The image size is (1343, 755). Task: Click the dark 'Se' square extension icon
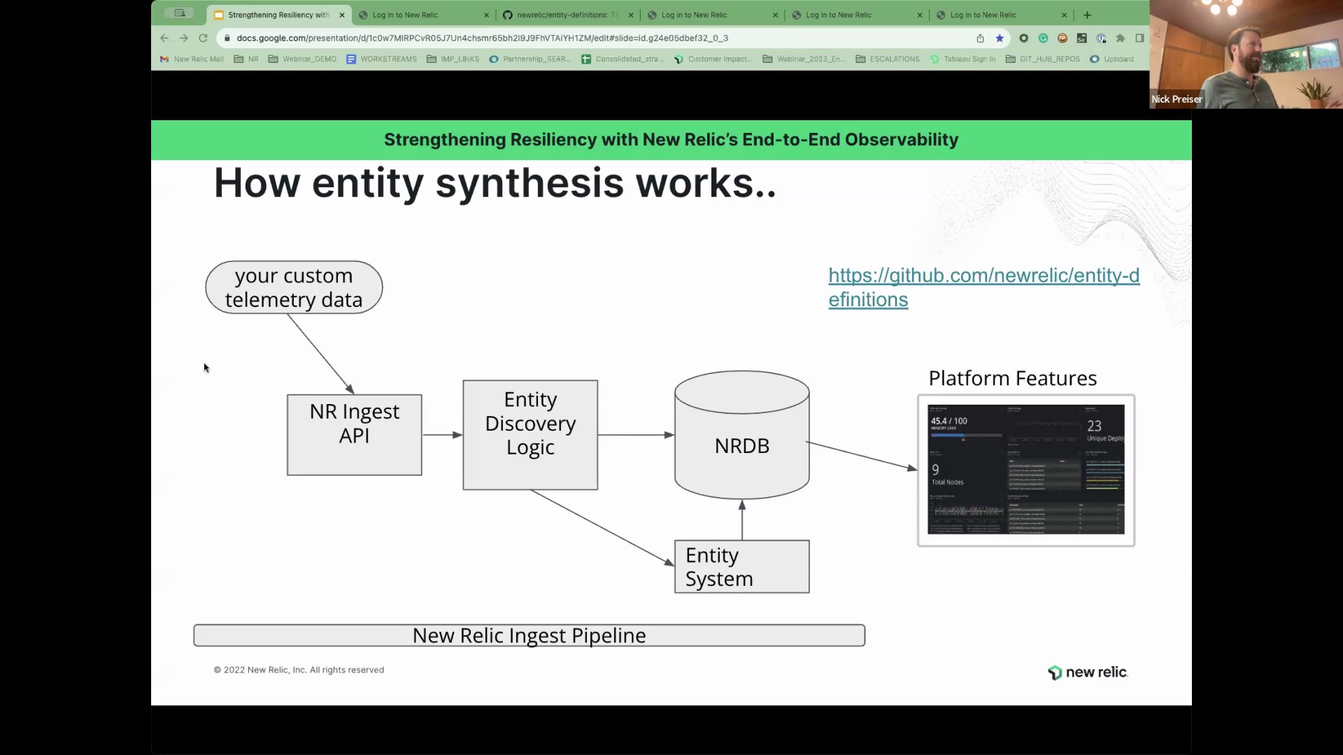[1081, 38]
